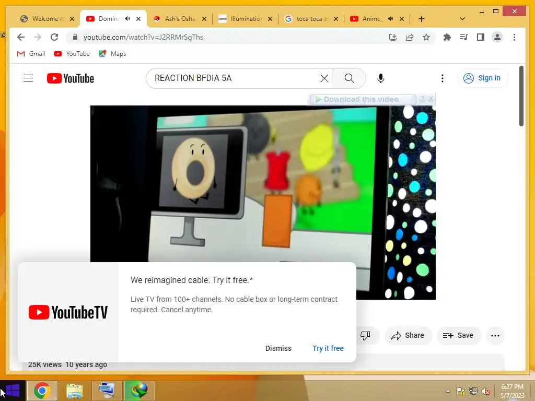Go to YouTube home via logo
Image resolution: width=535 pixels, height=401 pixels.
[x=71, y=78]
